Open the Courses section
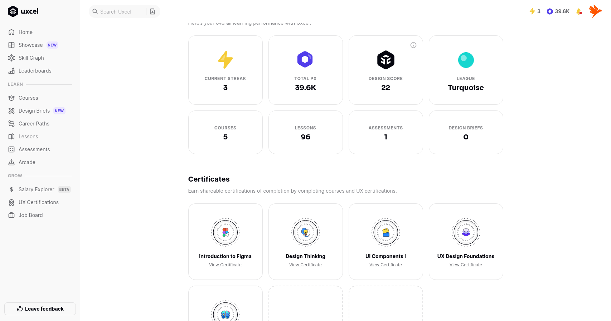Image resolution: width=611 pixels, height=321 pixels. point(28,98)
